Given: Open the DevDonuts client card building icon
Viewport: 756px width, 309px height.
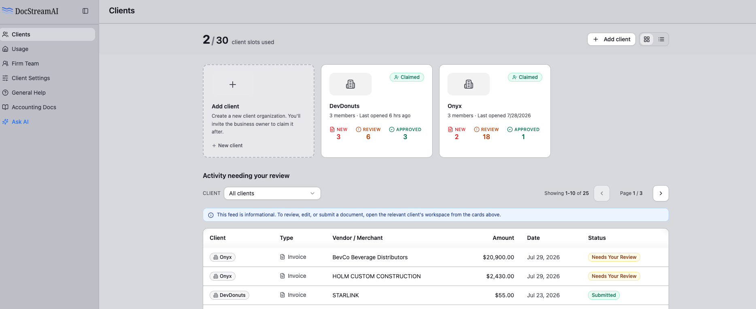Looking at the screenshot, I should point(350,84).
